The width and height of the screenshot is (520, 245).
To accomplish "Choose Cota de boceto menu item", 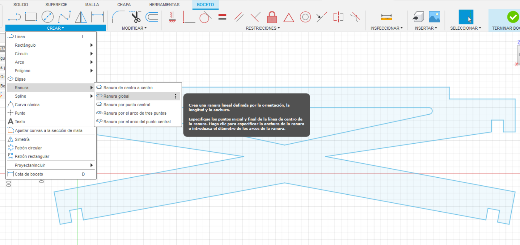I will [x=51, y=174].
